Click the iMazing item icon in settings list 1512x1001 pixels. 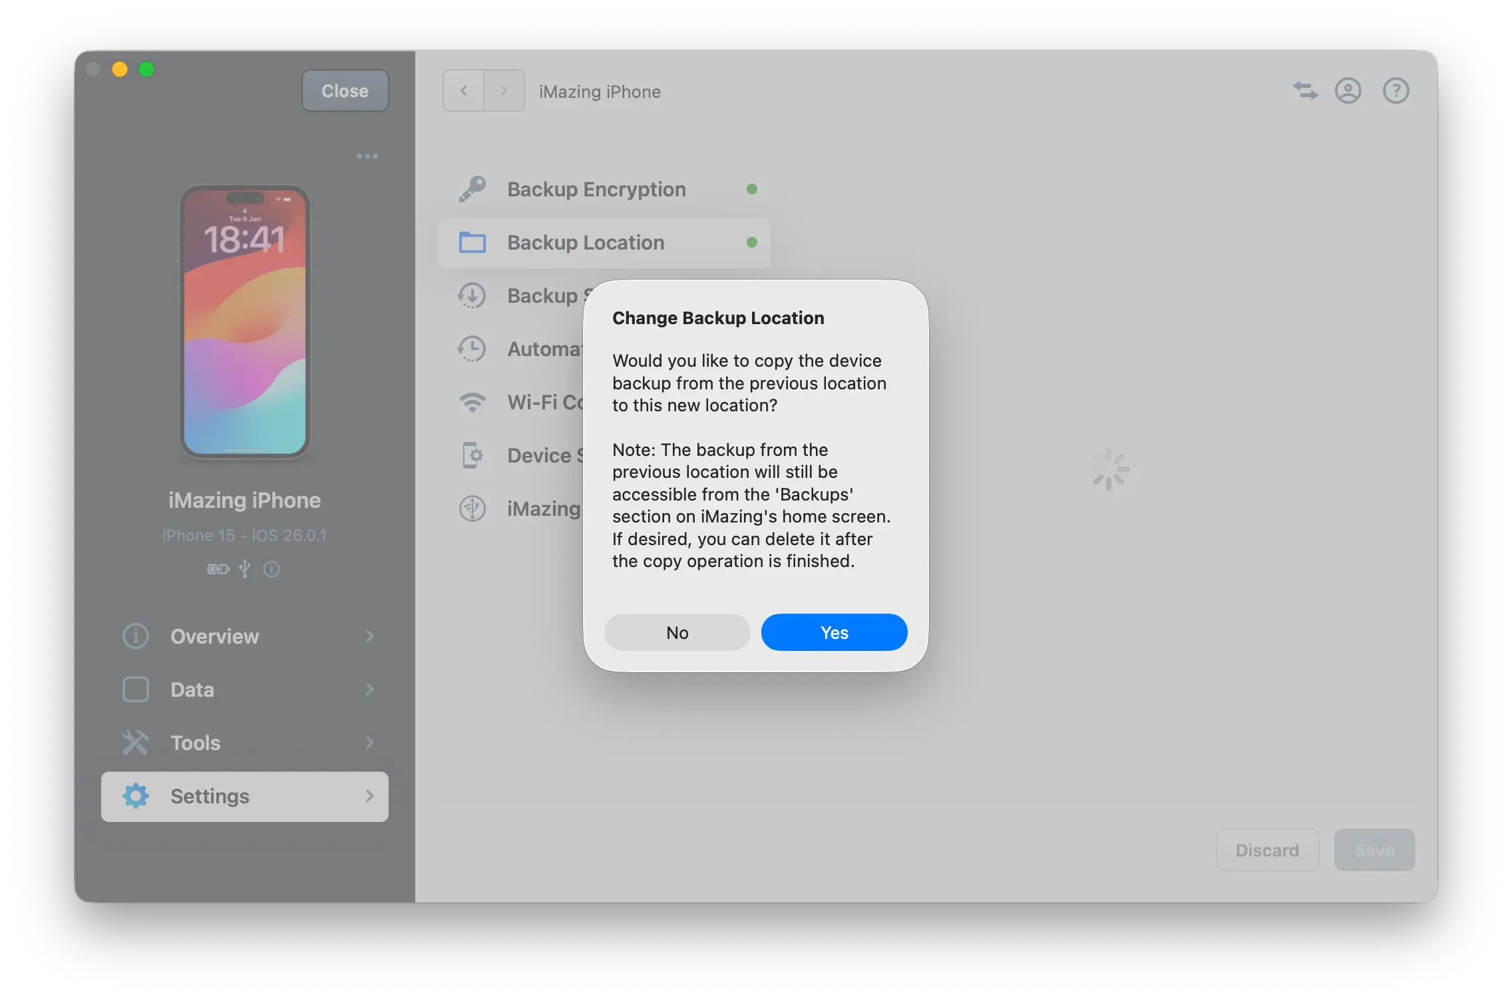pos(472,508)
